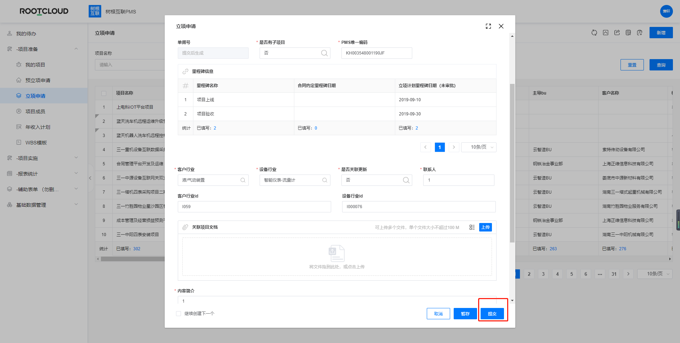Click the 上传 button
The image size is (680, 343).
[486, 227]
